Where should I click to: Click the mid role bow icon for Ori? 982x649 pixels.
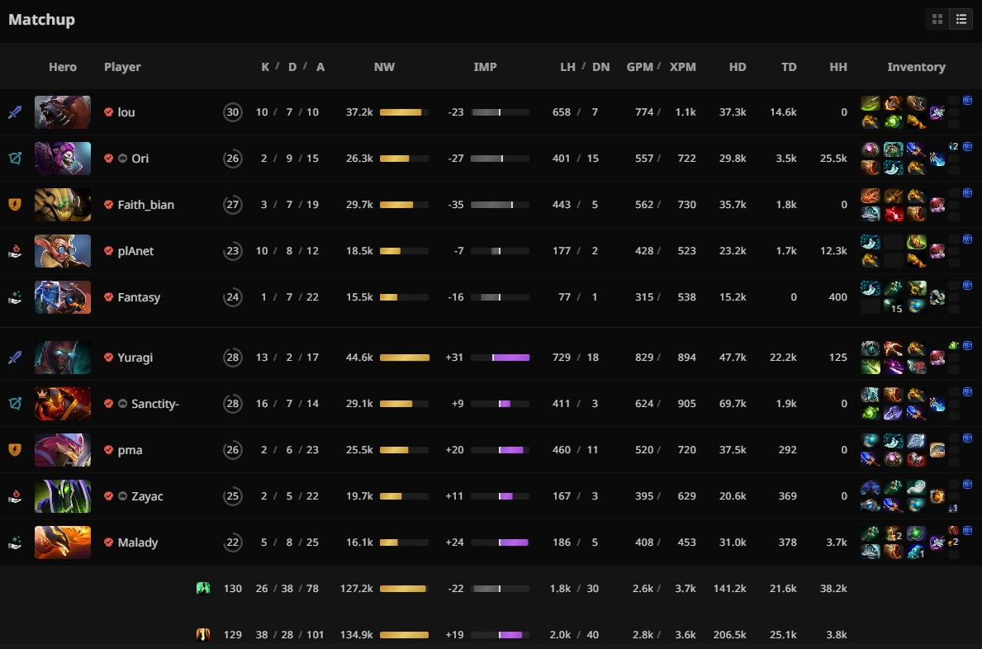[14, 159]
